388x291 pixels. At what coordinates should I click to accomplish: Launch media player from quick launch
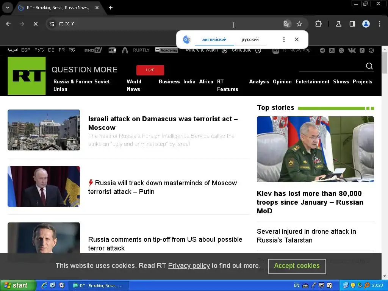pos(62,285)
